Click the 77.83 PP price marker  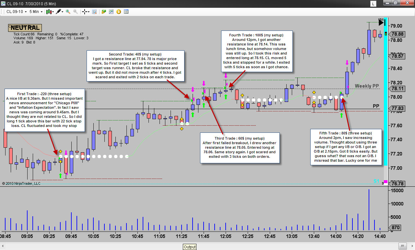397,109
